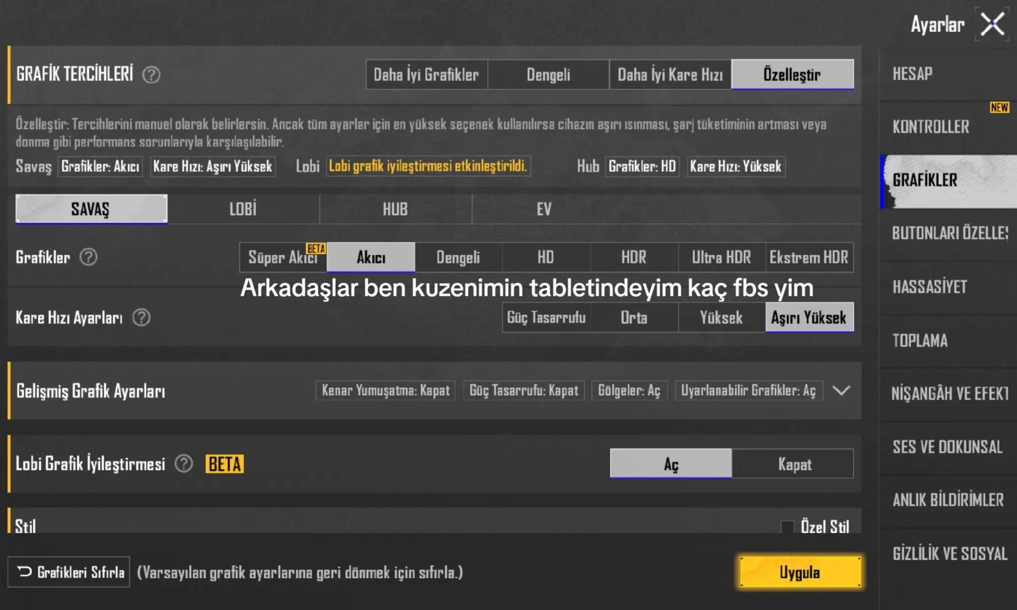Turn on Lobi Grafik İyileştirmesi with Aç
The width and height of the screenshot is (1017, 610).
671,464
